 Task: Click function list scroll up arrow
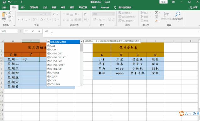pos(82,42)
